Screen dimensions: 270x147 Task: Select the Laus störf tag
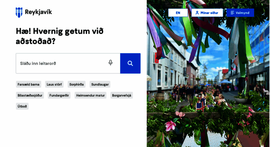click(54, 84)
